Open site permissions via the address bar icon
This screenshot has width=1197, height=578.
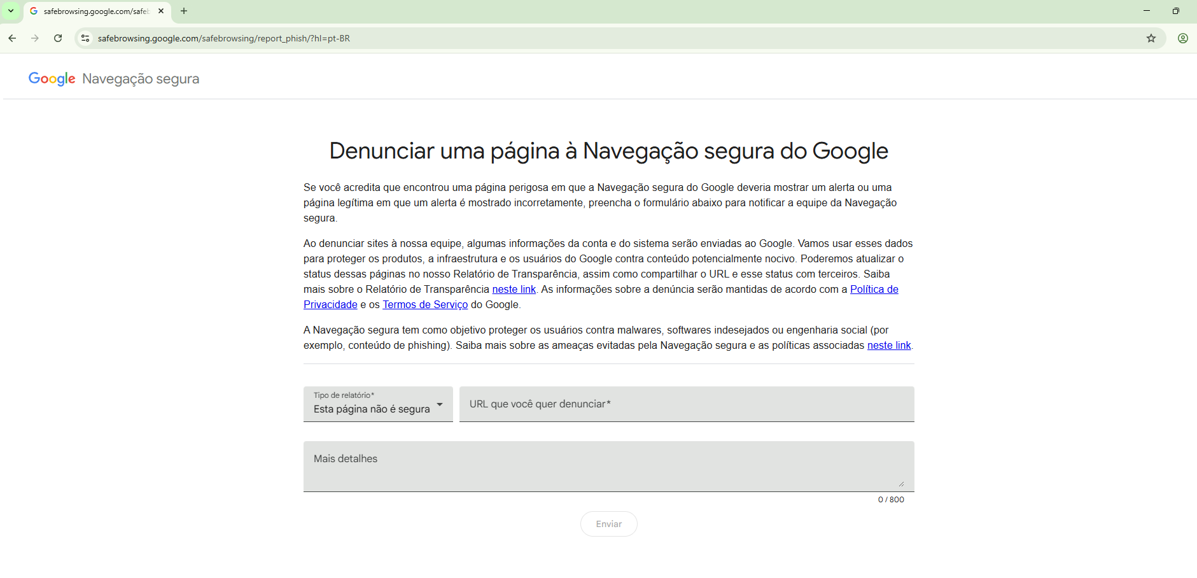pyautogui.click(x=85, y=38)
